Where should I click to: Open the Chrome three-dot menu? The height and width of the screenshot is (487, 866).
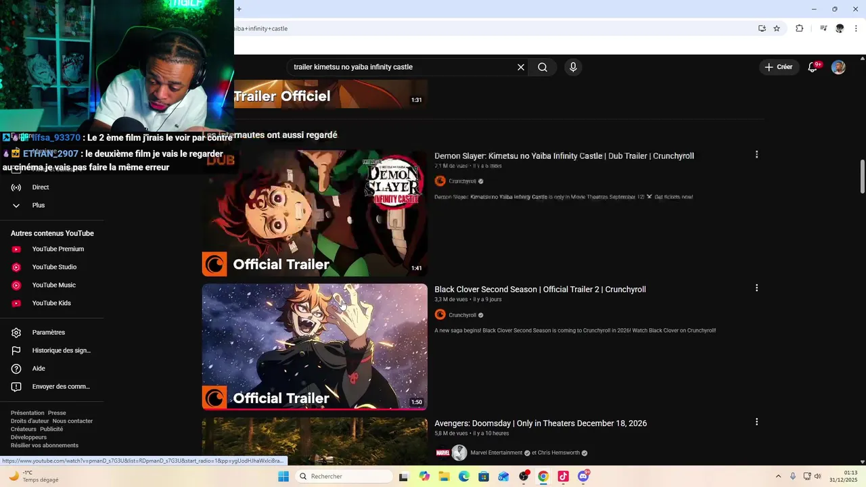(x=856, y=28)
